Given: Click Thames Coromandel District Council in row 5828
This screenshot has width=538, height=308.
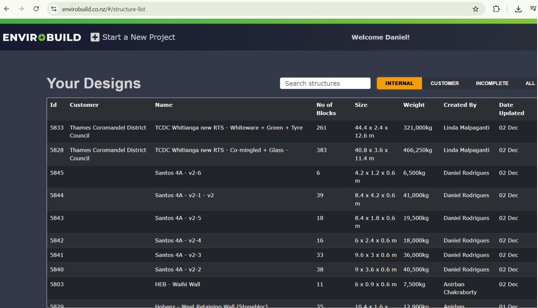Looking at the screenshot, I should coord(108,154).
